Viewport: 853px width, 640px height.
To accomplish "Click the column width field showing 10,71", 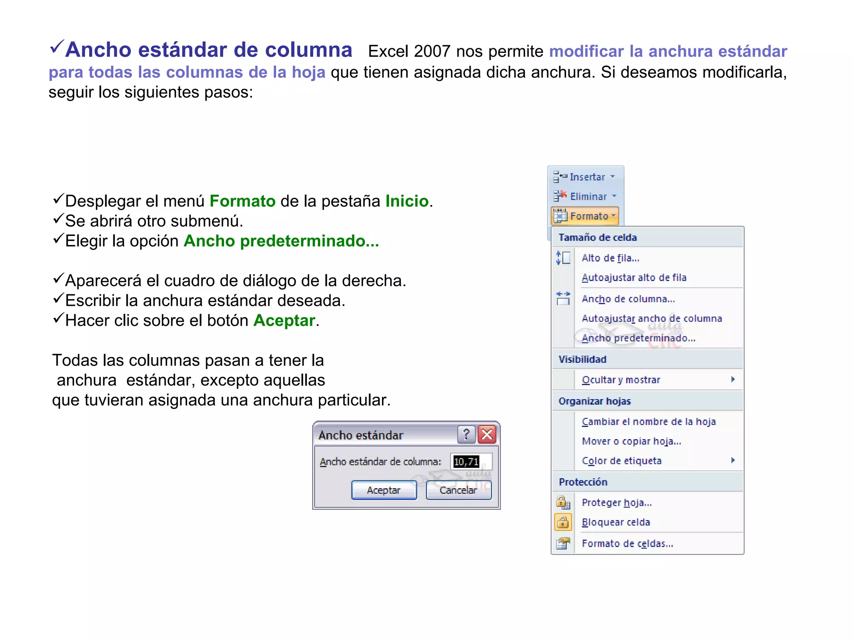I will point(471,462).
